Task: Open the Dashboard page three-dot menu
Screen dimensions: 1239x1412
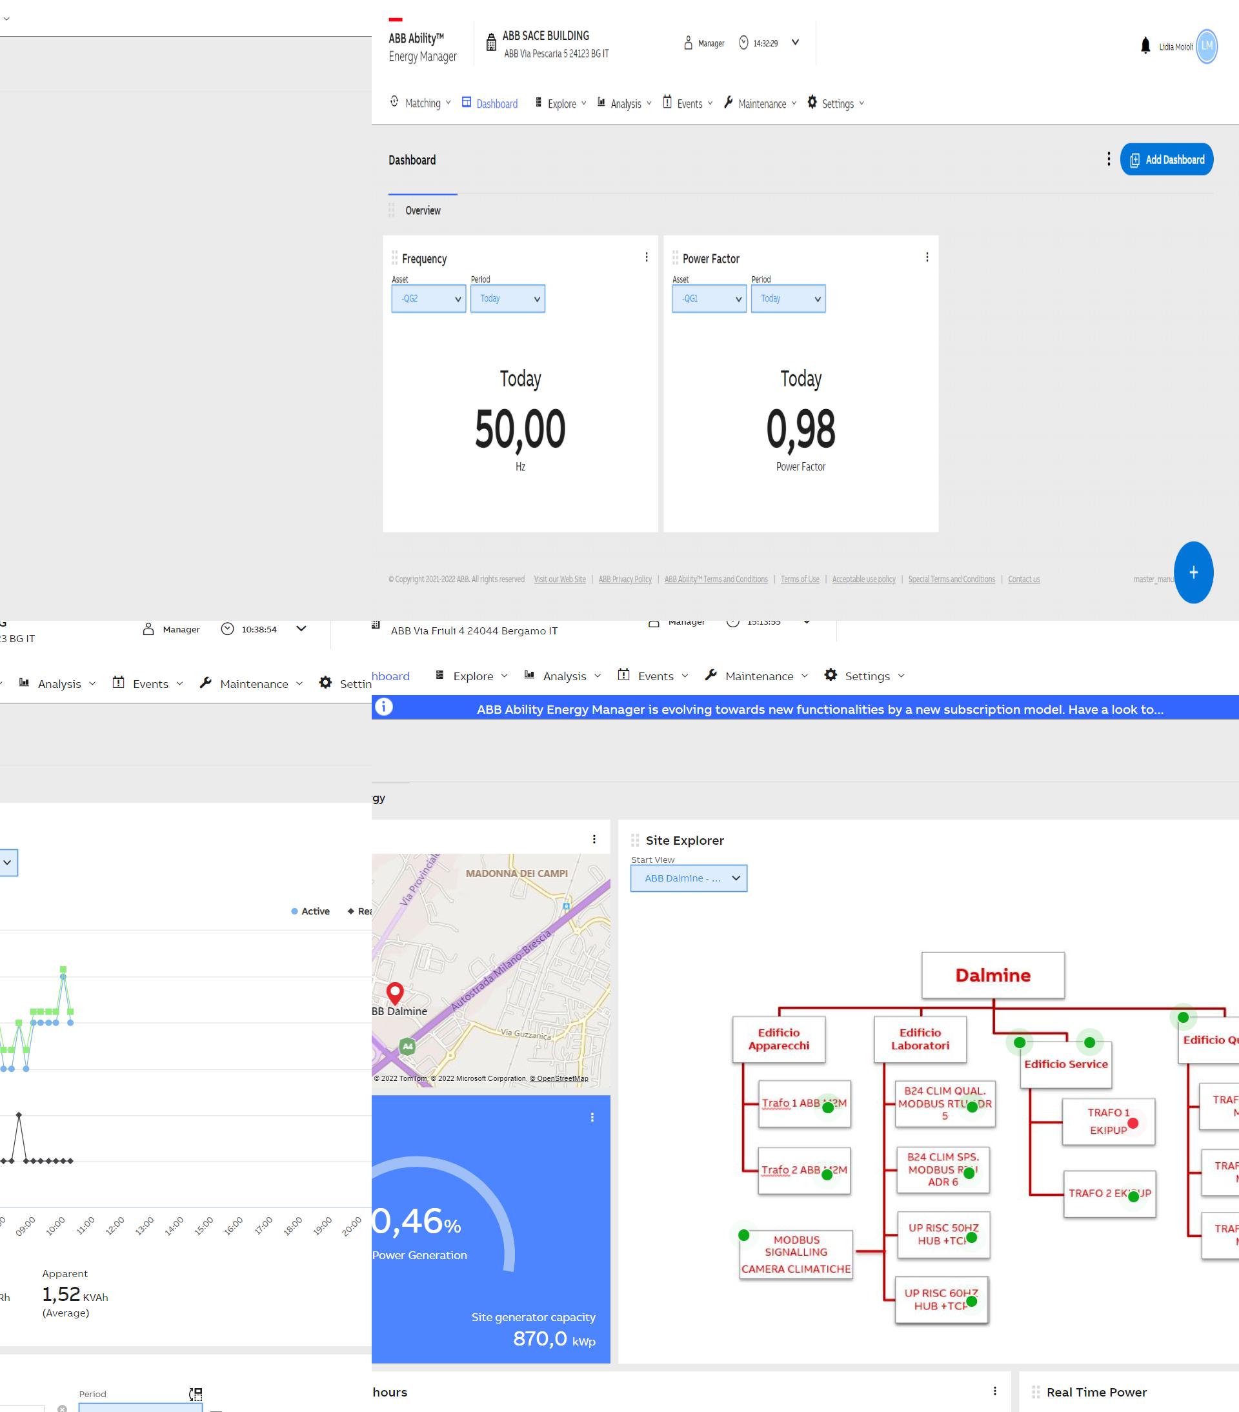Action: [x=1109, y=159]
